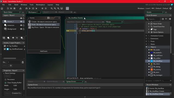Expand Fonts folder
The width and height of the screenshot is (174, 98).
(146, 41)
